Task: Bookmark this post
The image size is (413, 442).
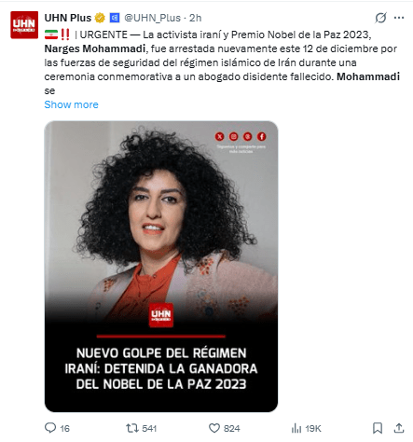Action: (x=378, y=428)
